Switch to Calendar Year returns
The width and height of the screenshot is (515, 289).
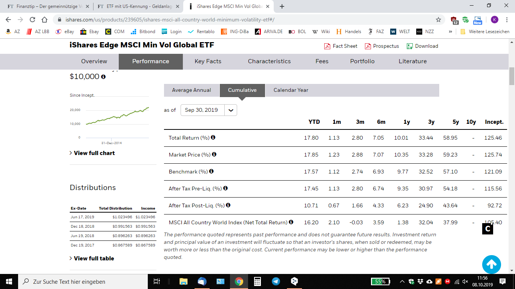pos(291,90)
